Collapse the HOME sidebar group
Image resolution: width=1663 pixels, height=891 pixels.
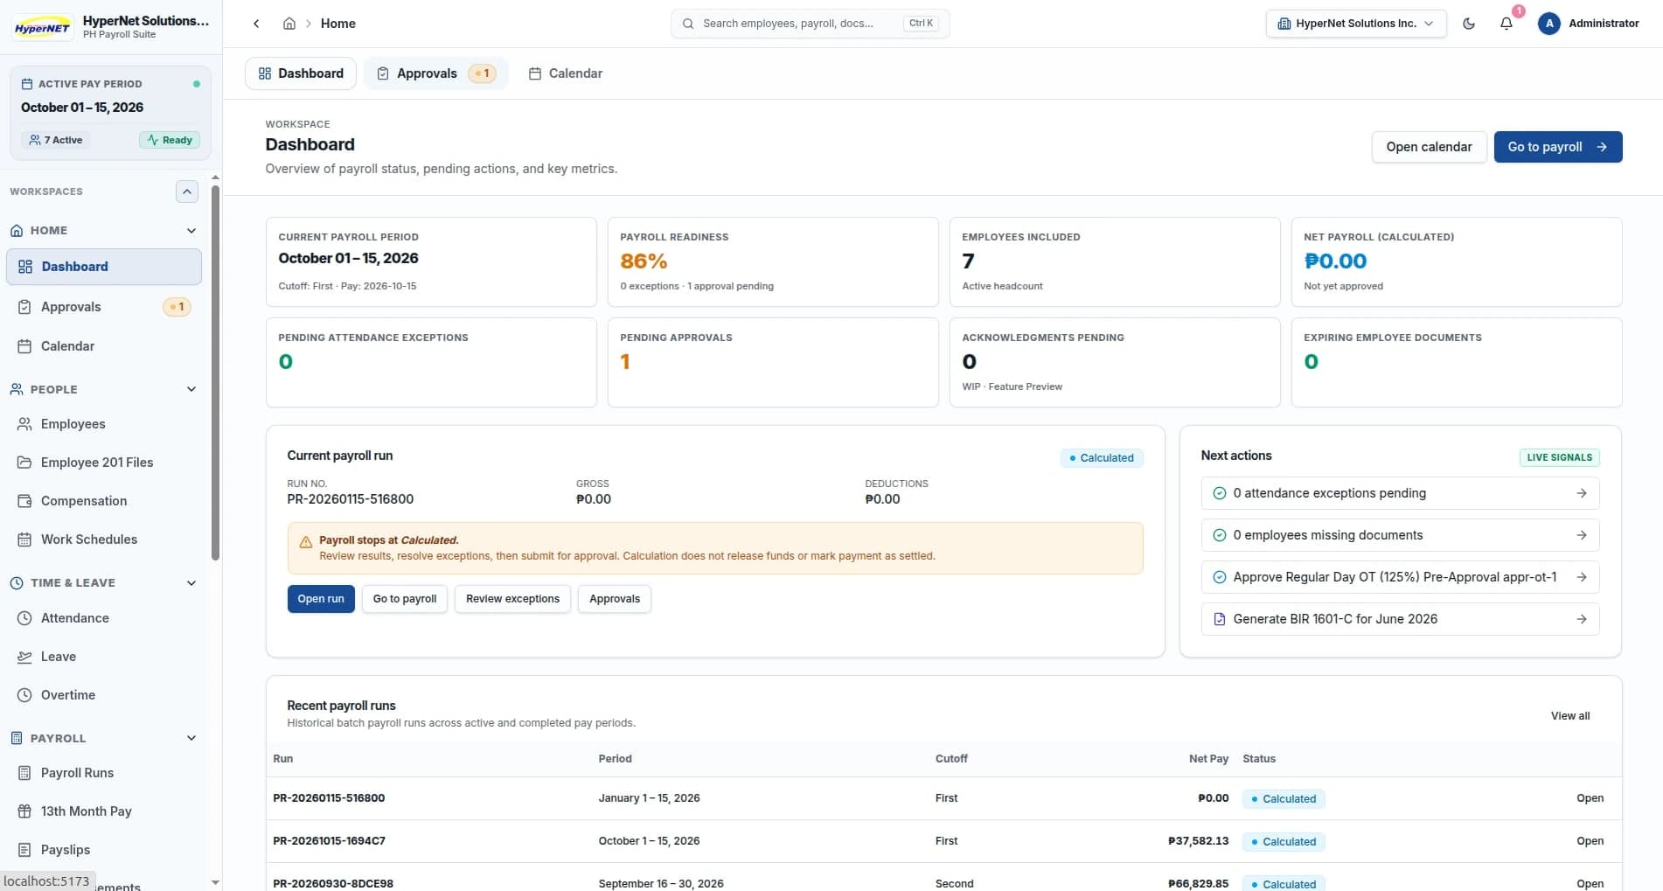point(191,231)
